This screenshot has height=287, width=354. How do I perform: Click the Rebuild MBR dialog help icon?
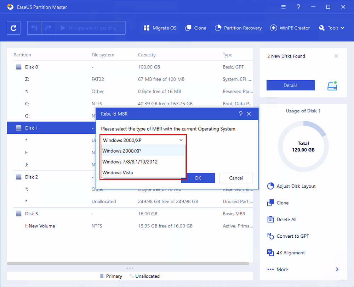pyautogui.click(x=241, y=114)
